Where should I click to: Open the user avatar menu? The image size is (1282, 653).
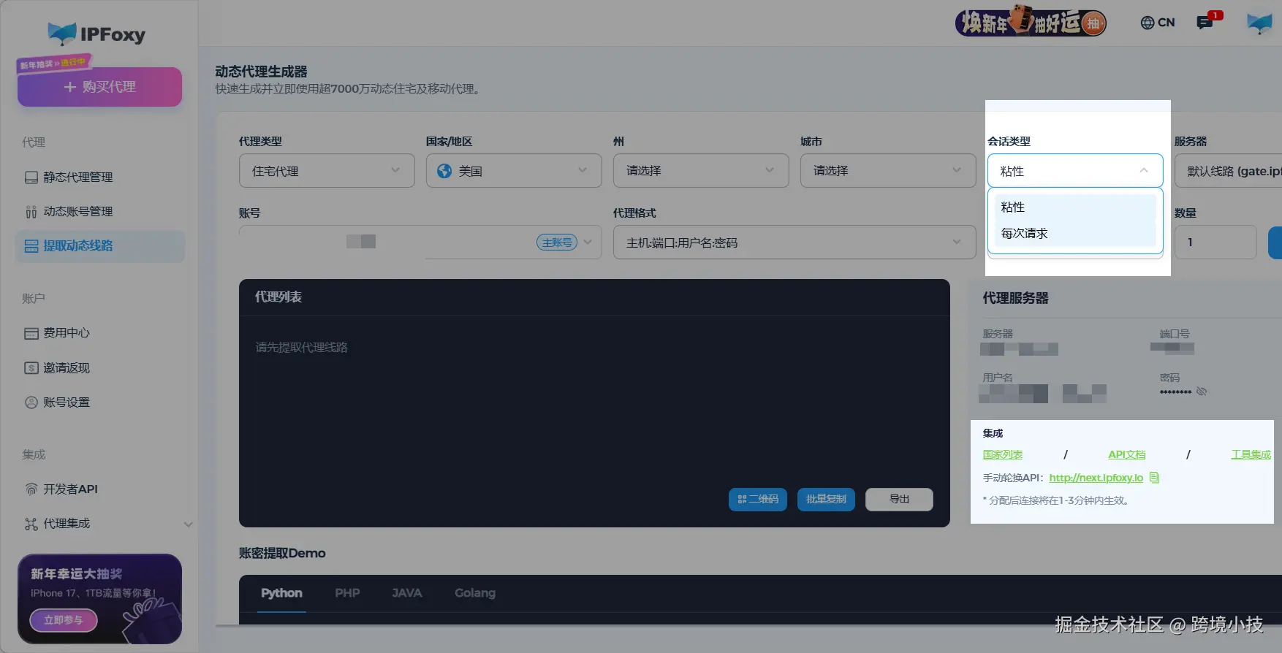(x=1259, y=23)
